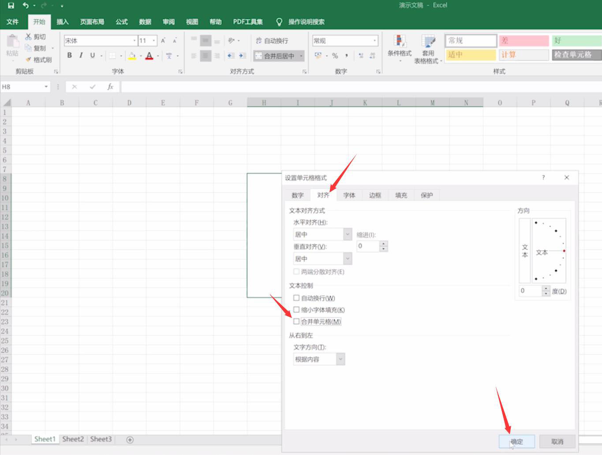602x455 pixels.
Task: Expand the Merge and Center dropdown arrow
Action: [x=301, y=56]
